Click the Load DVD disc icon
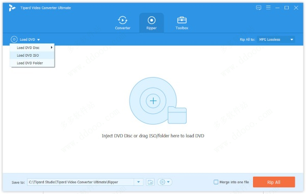Screen dimensions: 306x194 click(x=14, y=39)
